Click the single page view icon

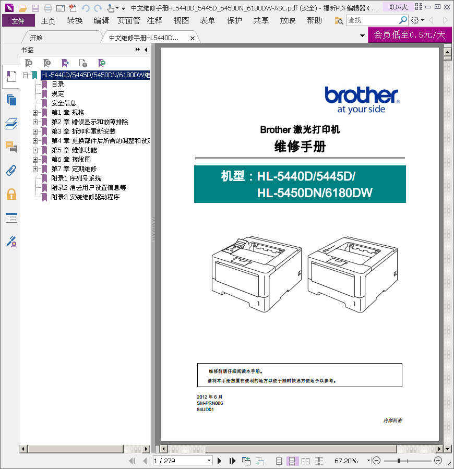pyautogui.click(x=279, y=461)
